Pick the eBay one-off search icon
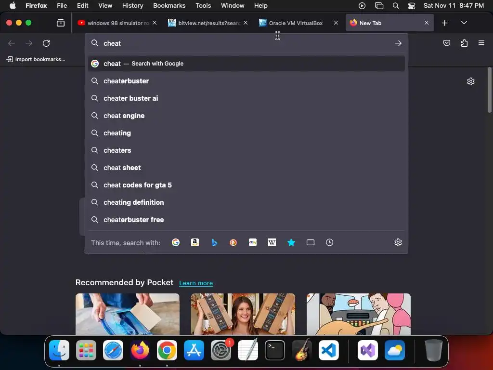 [253, 242]
